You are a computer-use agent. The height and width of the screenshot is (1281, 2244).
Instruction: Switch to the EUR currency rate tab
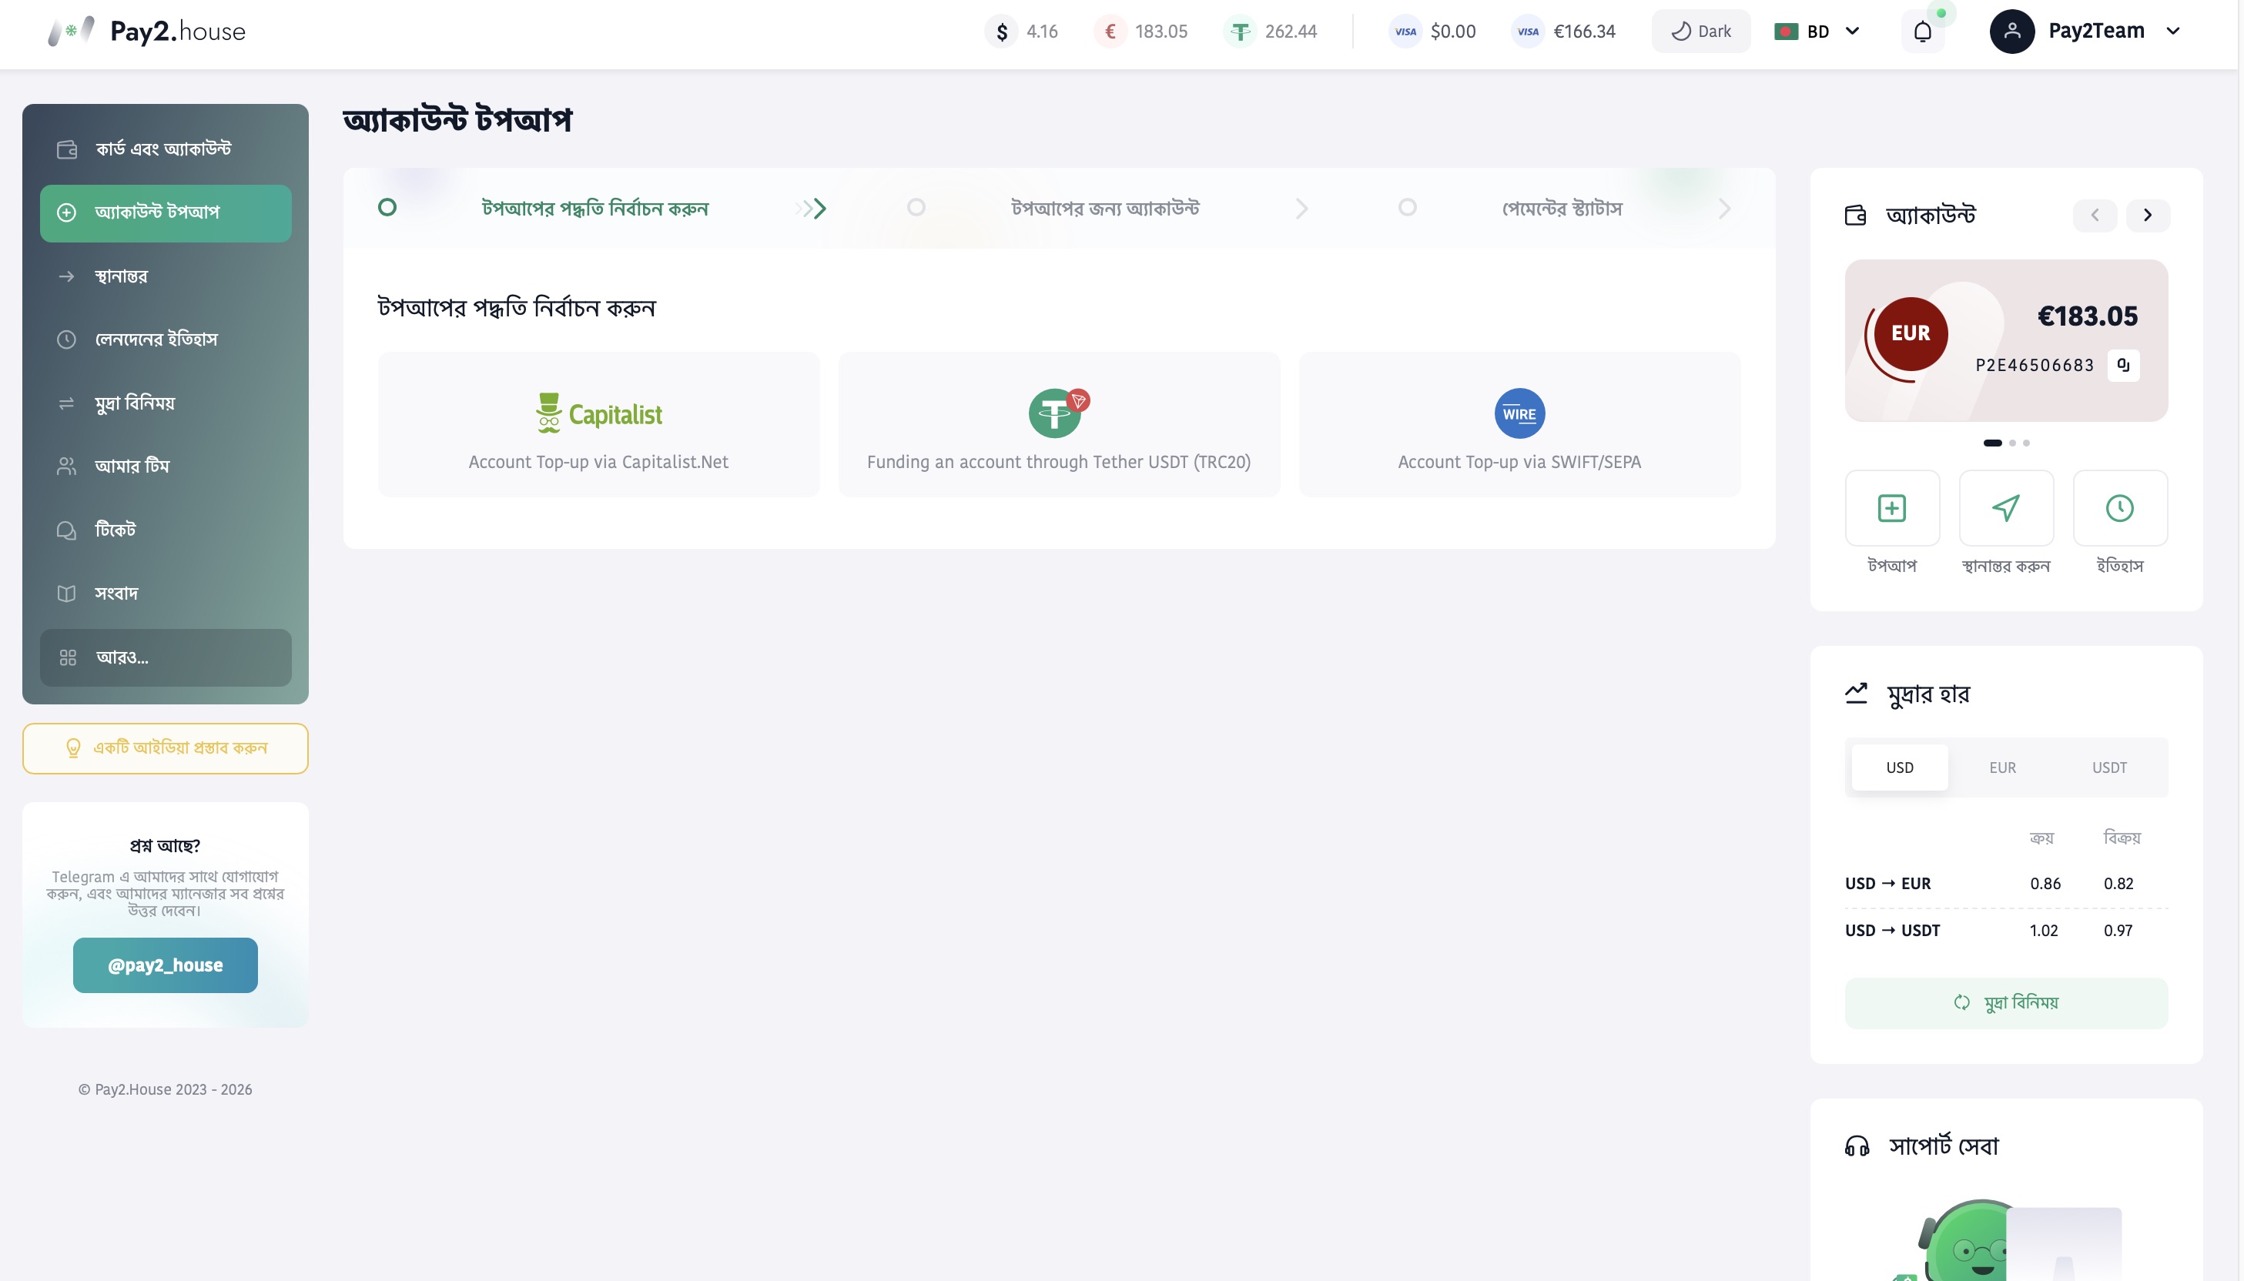[2002, 768]
